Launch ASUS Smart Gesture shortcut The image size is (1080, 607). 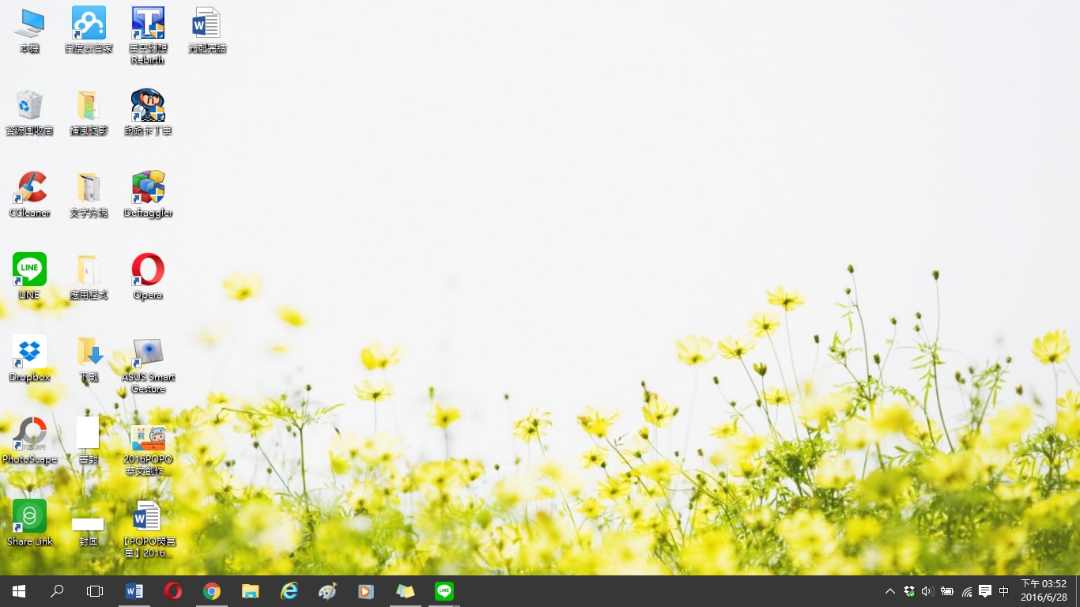click(x=148, y=364)
